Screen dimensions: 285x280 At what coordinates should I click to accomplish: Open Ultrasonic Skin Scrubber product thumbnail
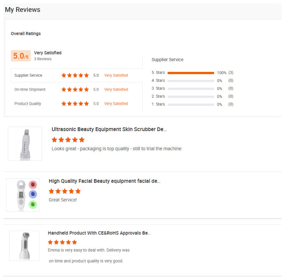[25, 144]
